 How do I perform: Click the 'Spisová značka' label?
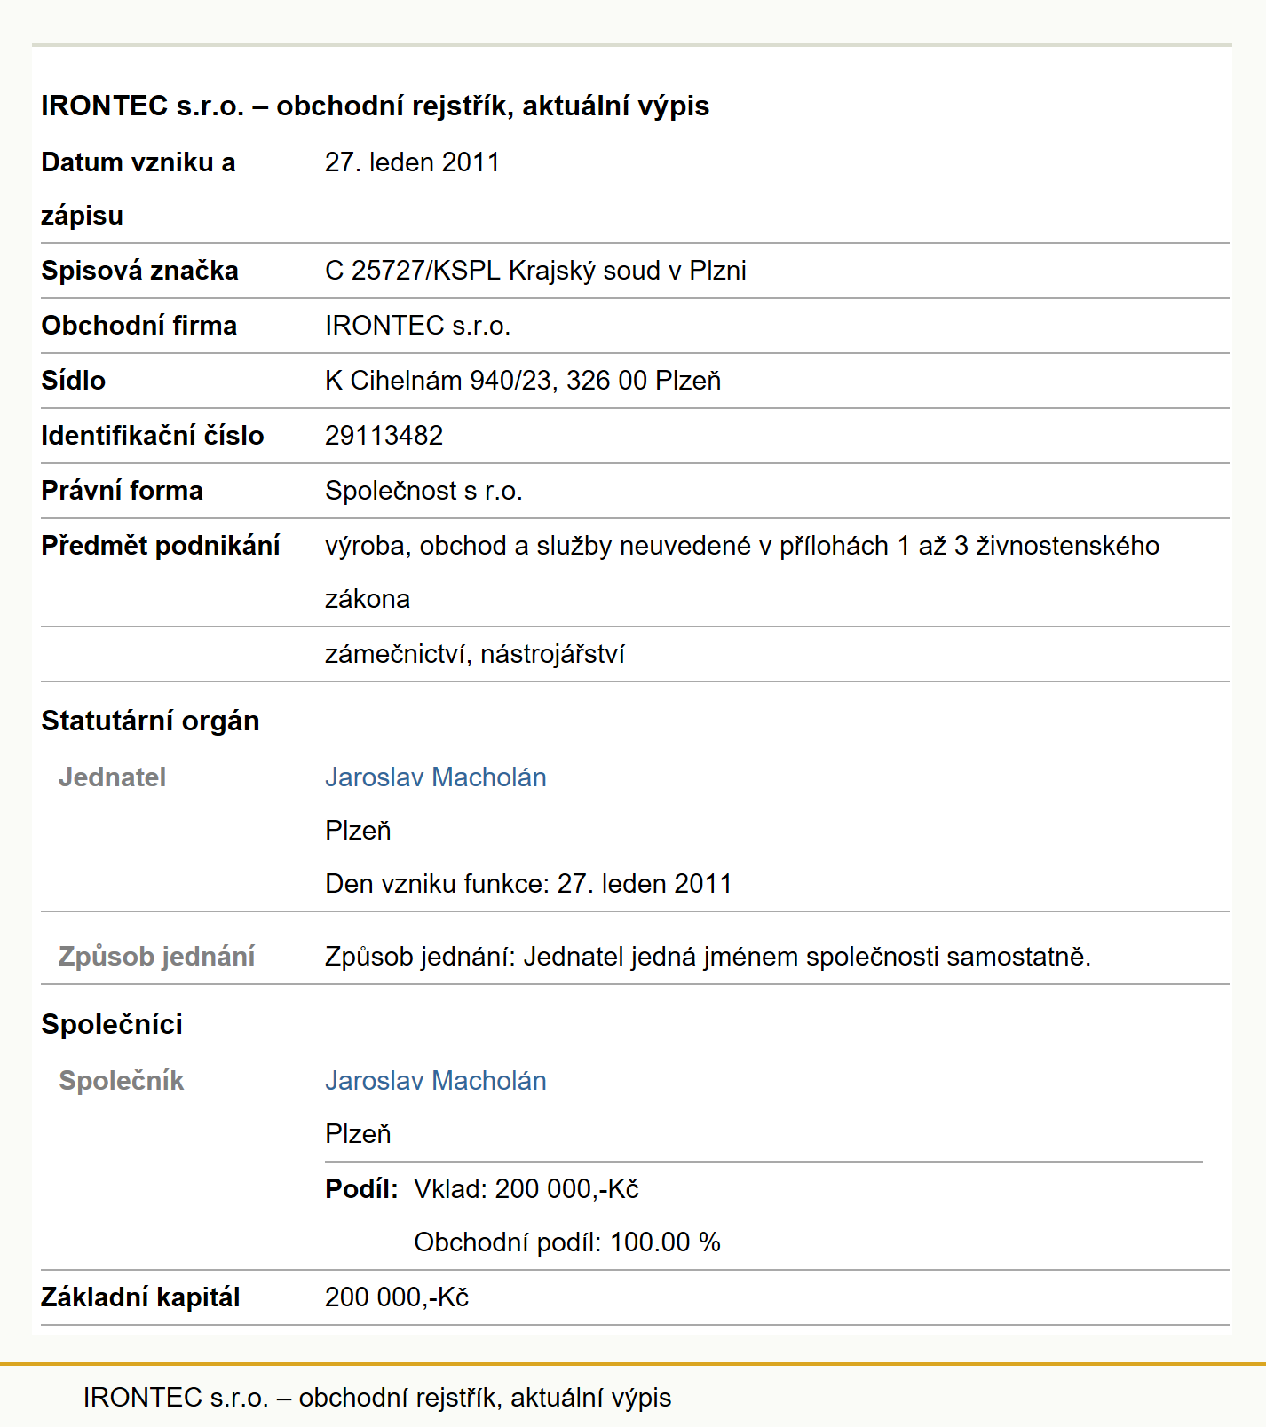[140, 271]
